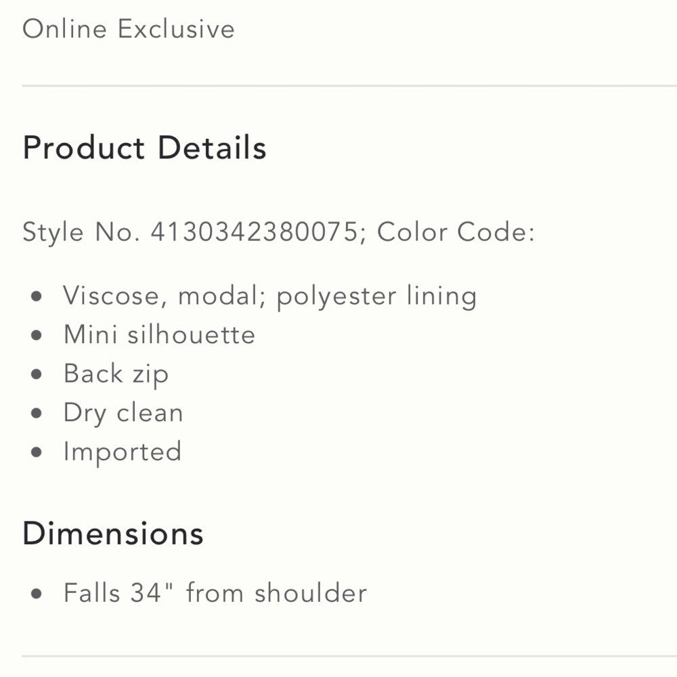Click the bullet next to "Mini silhouette"

coord(37,335)
